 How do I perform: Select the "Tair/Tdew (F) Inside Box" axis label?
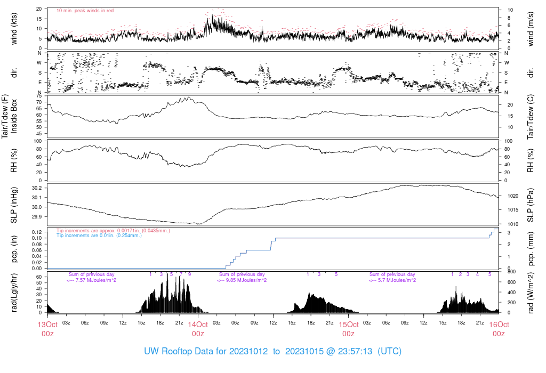click(9, 116)
